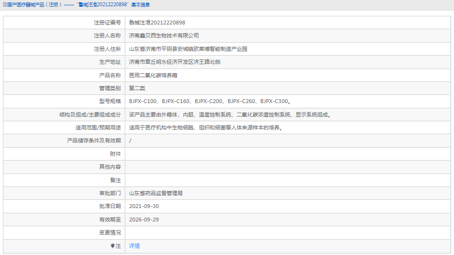The height and width of the screenshot is (255, 454).
Task: Select 济南鑫贝西生物技术有限公司 company name
Action: (164, 35)
